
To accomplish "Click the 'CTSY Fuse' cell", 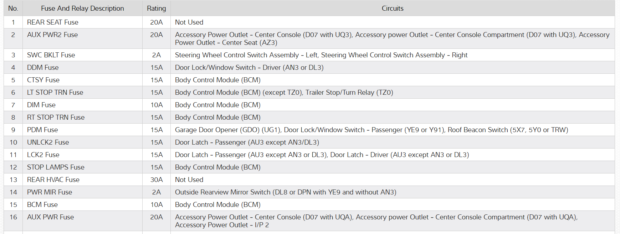I will tap(43, 80).
